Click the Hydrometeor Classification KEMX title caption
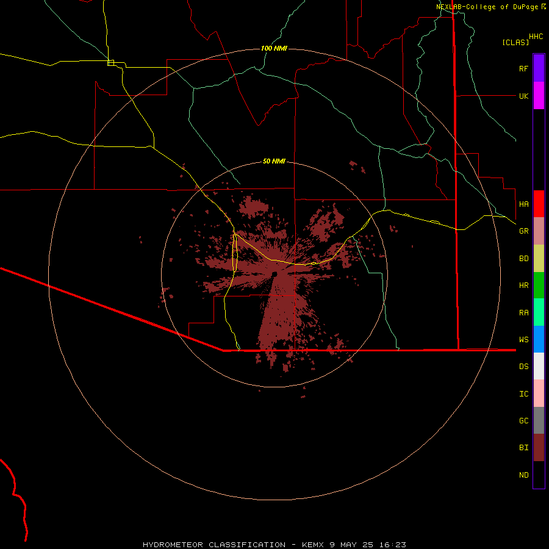 click(x=274, y=545)
